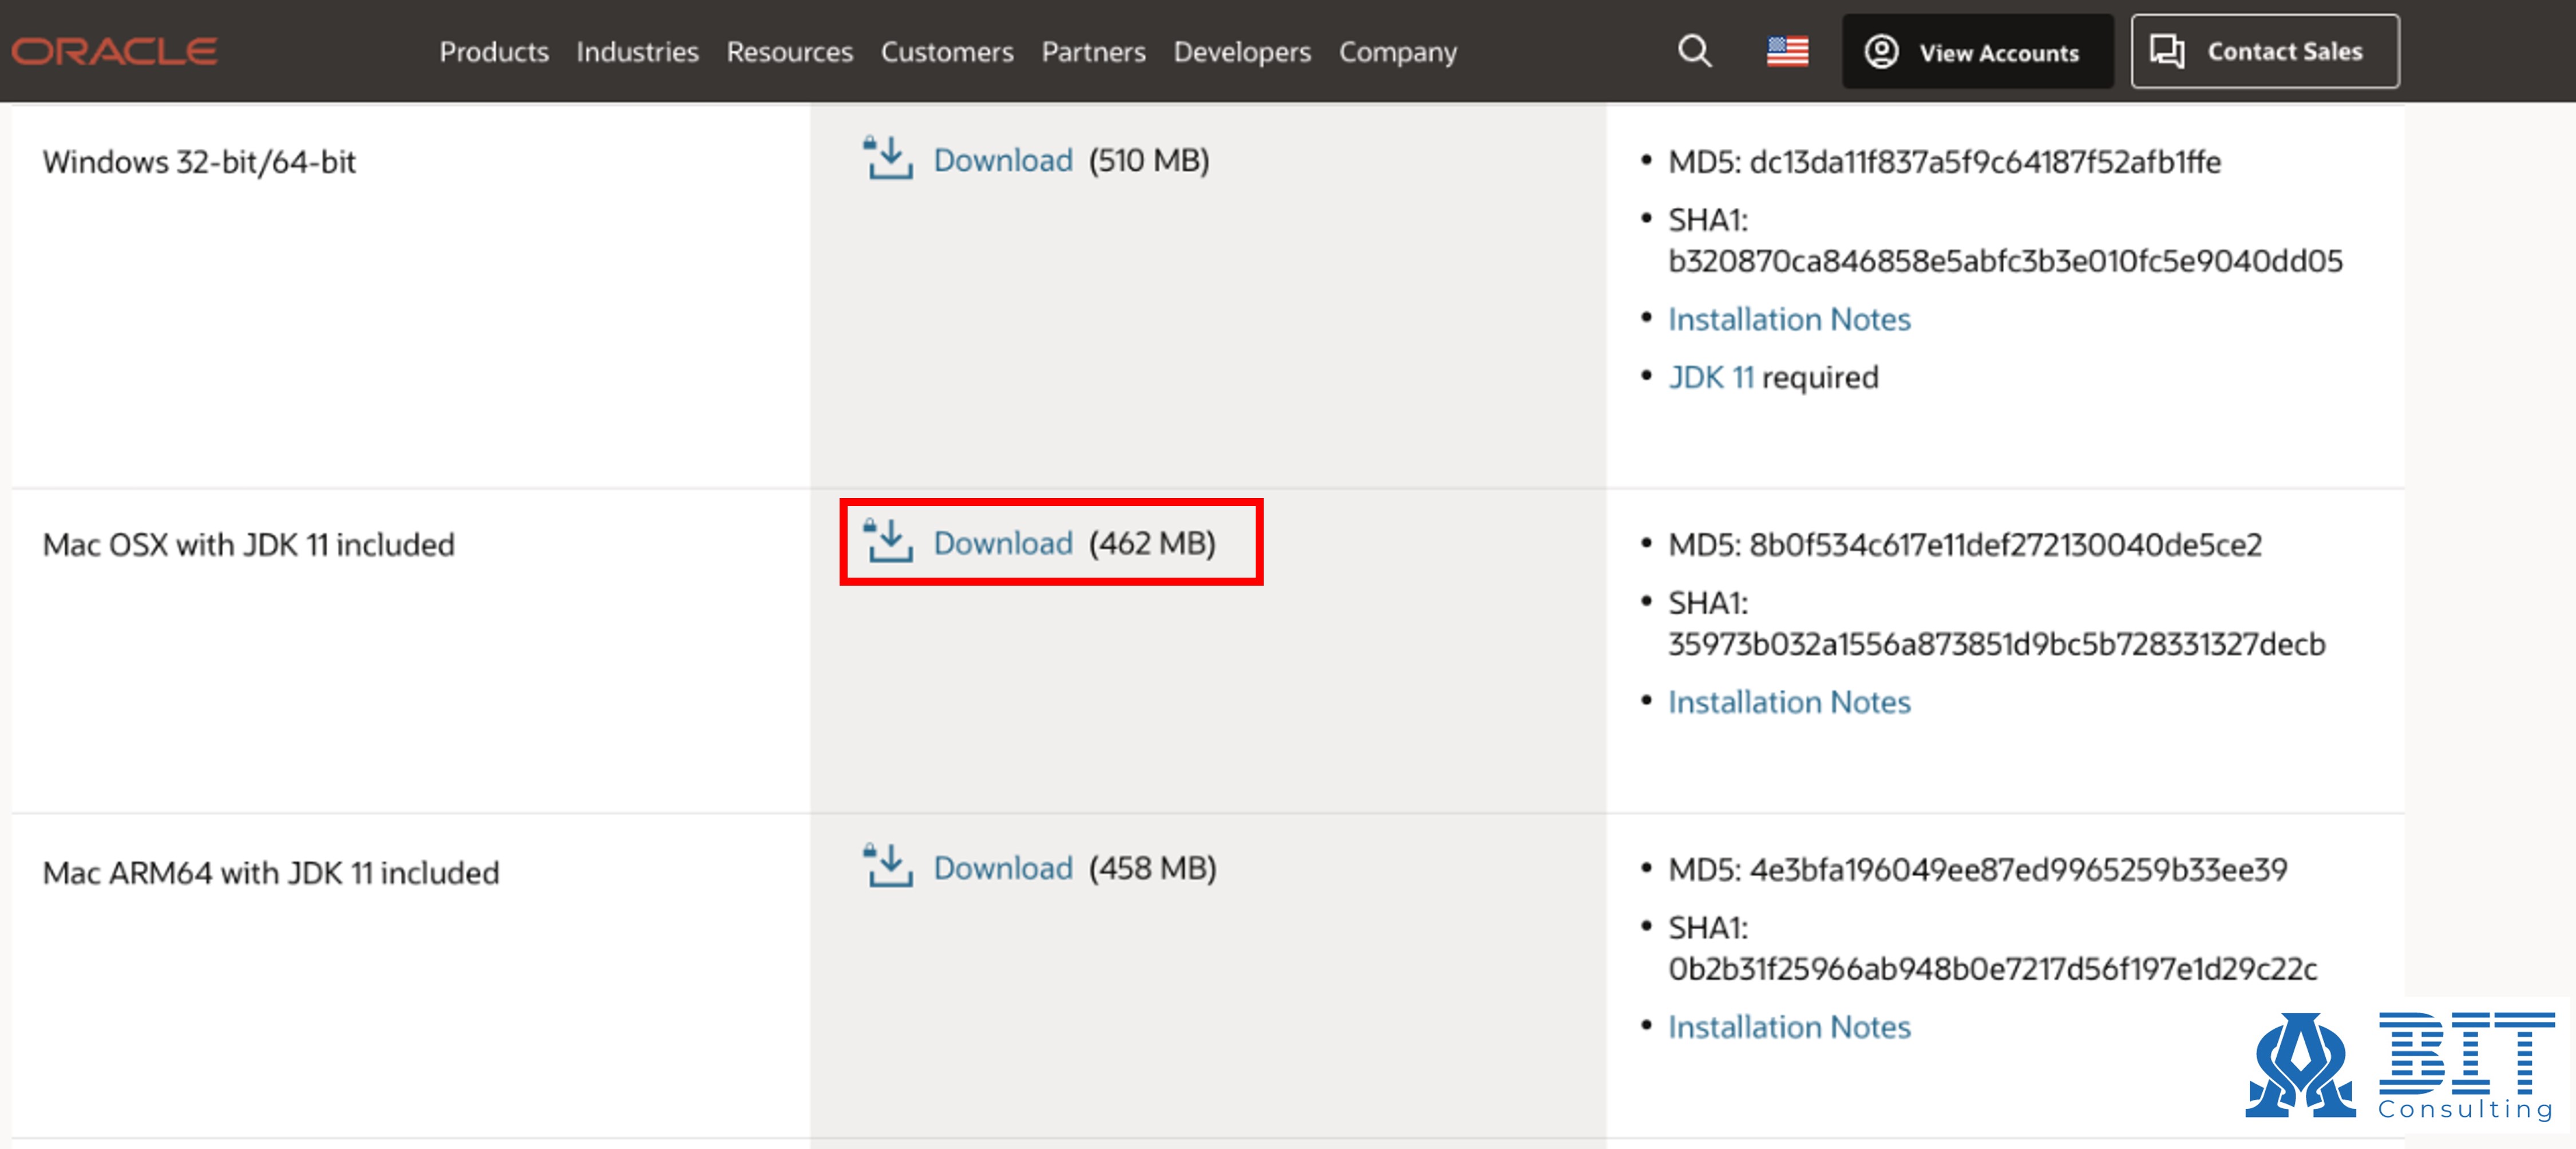The image size is (2576, 1149).
Task: Click the Oracle logo
Action: 114,51
